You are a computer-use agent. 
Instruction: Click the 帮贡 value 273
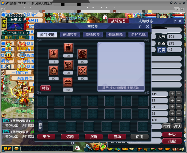pyautogui.click(x=174, y=43)
